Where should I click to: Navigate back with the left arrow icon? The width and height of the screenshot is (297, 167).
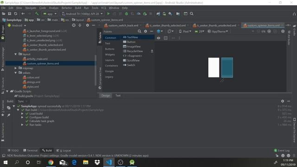coord(23,13)
